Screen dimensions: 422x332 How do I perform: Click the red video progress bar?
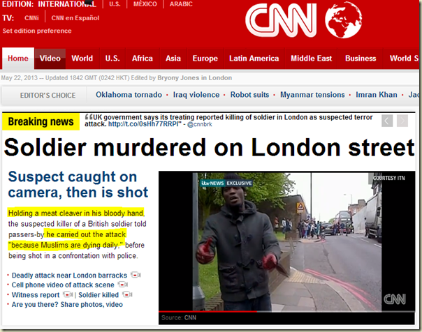(208, 312)
